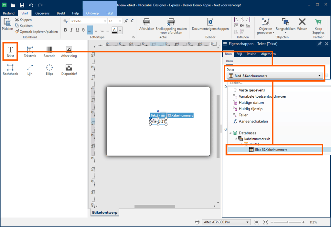
Task: Click the align vertical middle objects icon
Action: (242, 25)
